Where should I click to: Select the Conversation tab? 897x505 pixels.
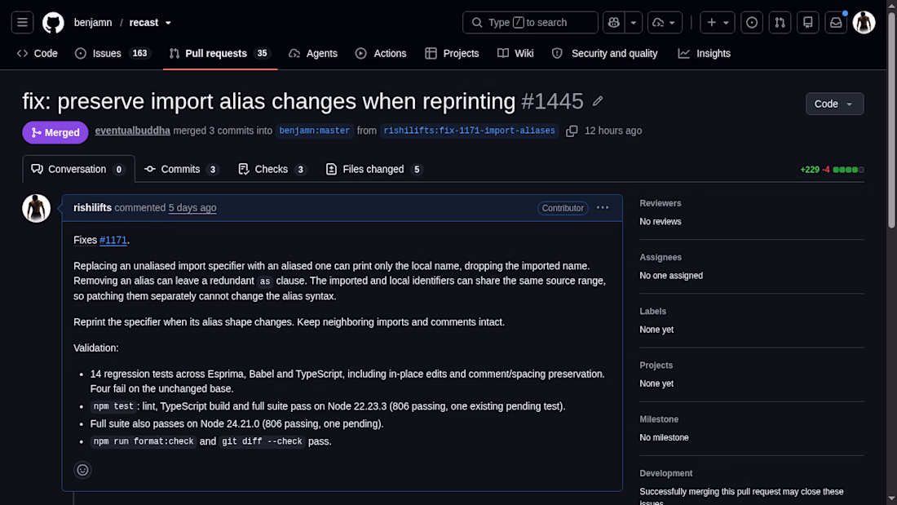78,170
